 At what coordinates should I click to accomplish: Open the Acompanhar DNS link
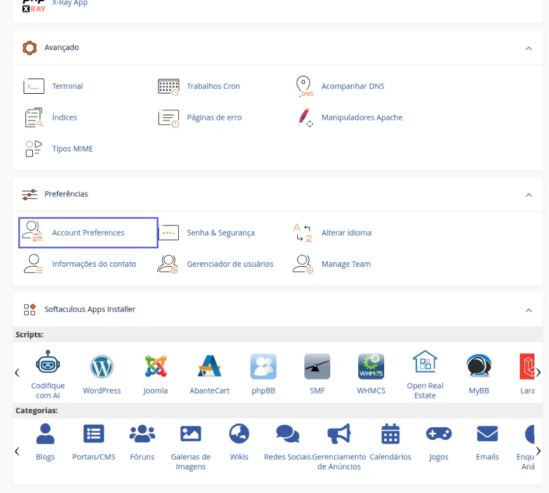(352, 86)
